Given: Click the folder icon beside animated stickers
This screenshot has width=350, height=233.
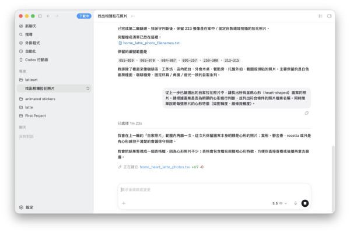Looking at the screenshot, I should pos(21,99).
